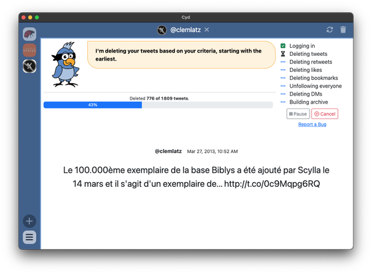The width and height of the screenshot is (372, 274).
Task: Click the Cyd window title
Action: 186,17
